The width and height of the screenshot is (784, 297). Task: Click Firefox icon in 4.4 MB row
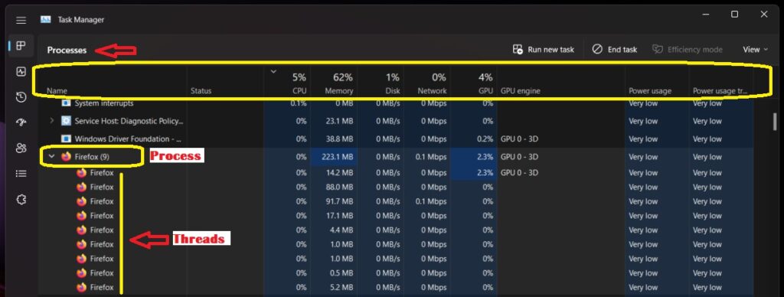(81, 230)
